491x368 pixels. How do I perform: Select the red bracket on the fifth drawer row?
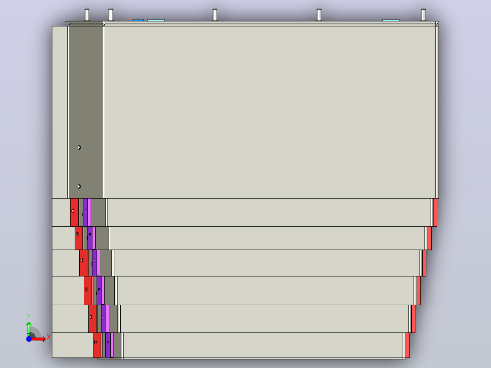point(93,319)
